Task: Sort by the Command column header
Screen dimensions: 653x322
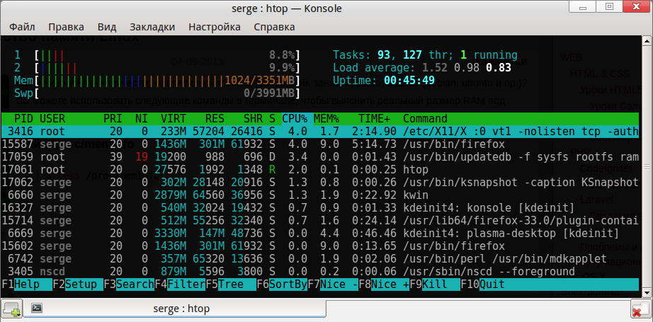Action: point(425,119)
